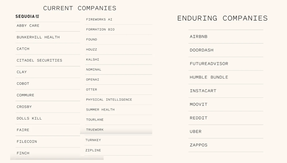Select Filecoin from the list

(x=48, y=141)
